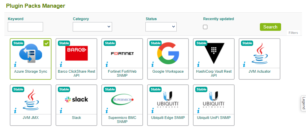306x136 pixels.
Task: Select the Google Workspace logo
Action: 168,53
